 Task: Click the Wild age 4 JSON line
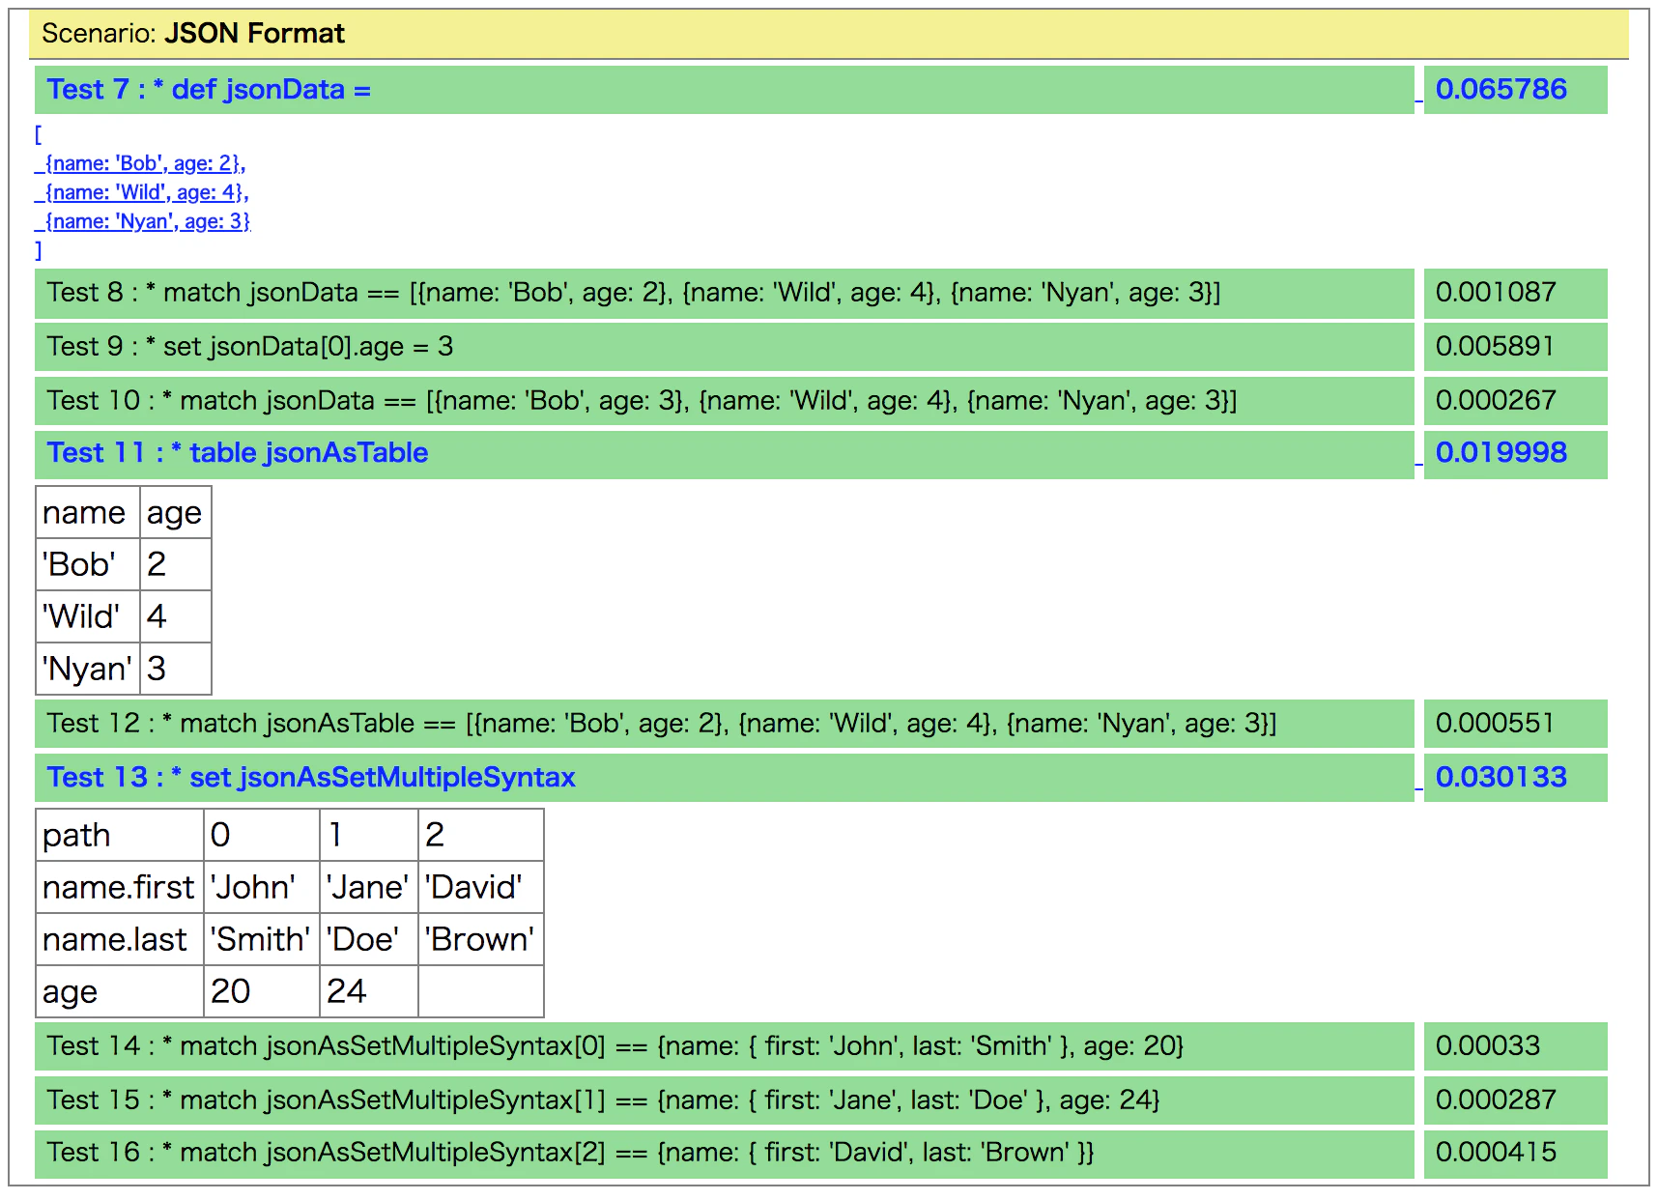pyautogui.click(x=142, y=192)
